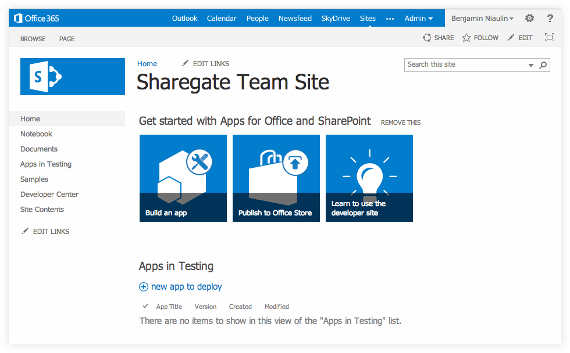Switch to the BROWSE ribbon tab
Viewport: 570px width, 353px height.
click(33, 39)
